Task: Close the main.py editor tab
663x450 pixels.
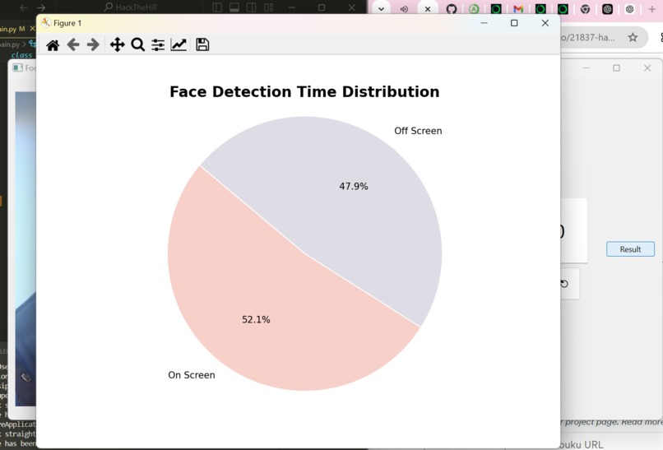Action: (32, 29)
